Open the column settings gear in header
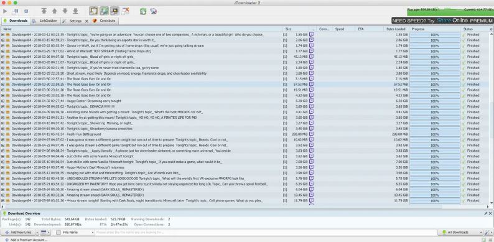This screenshot has height=242, width=494. (x=491, y=29)
